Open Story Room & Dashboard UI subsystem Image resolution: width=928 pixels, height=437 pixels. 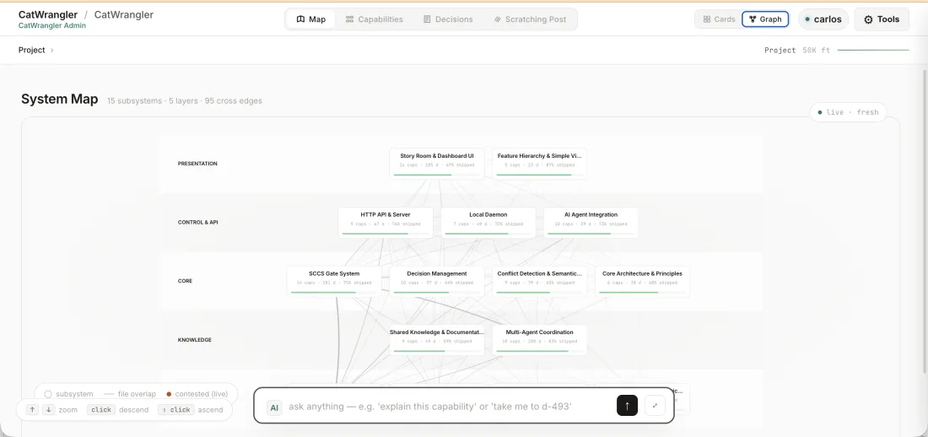(x=437, y=164)
